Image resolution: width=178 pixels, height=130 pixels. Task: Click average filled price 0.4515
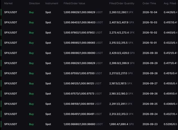[170, 73]
